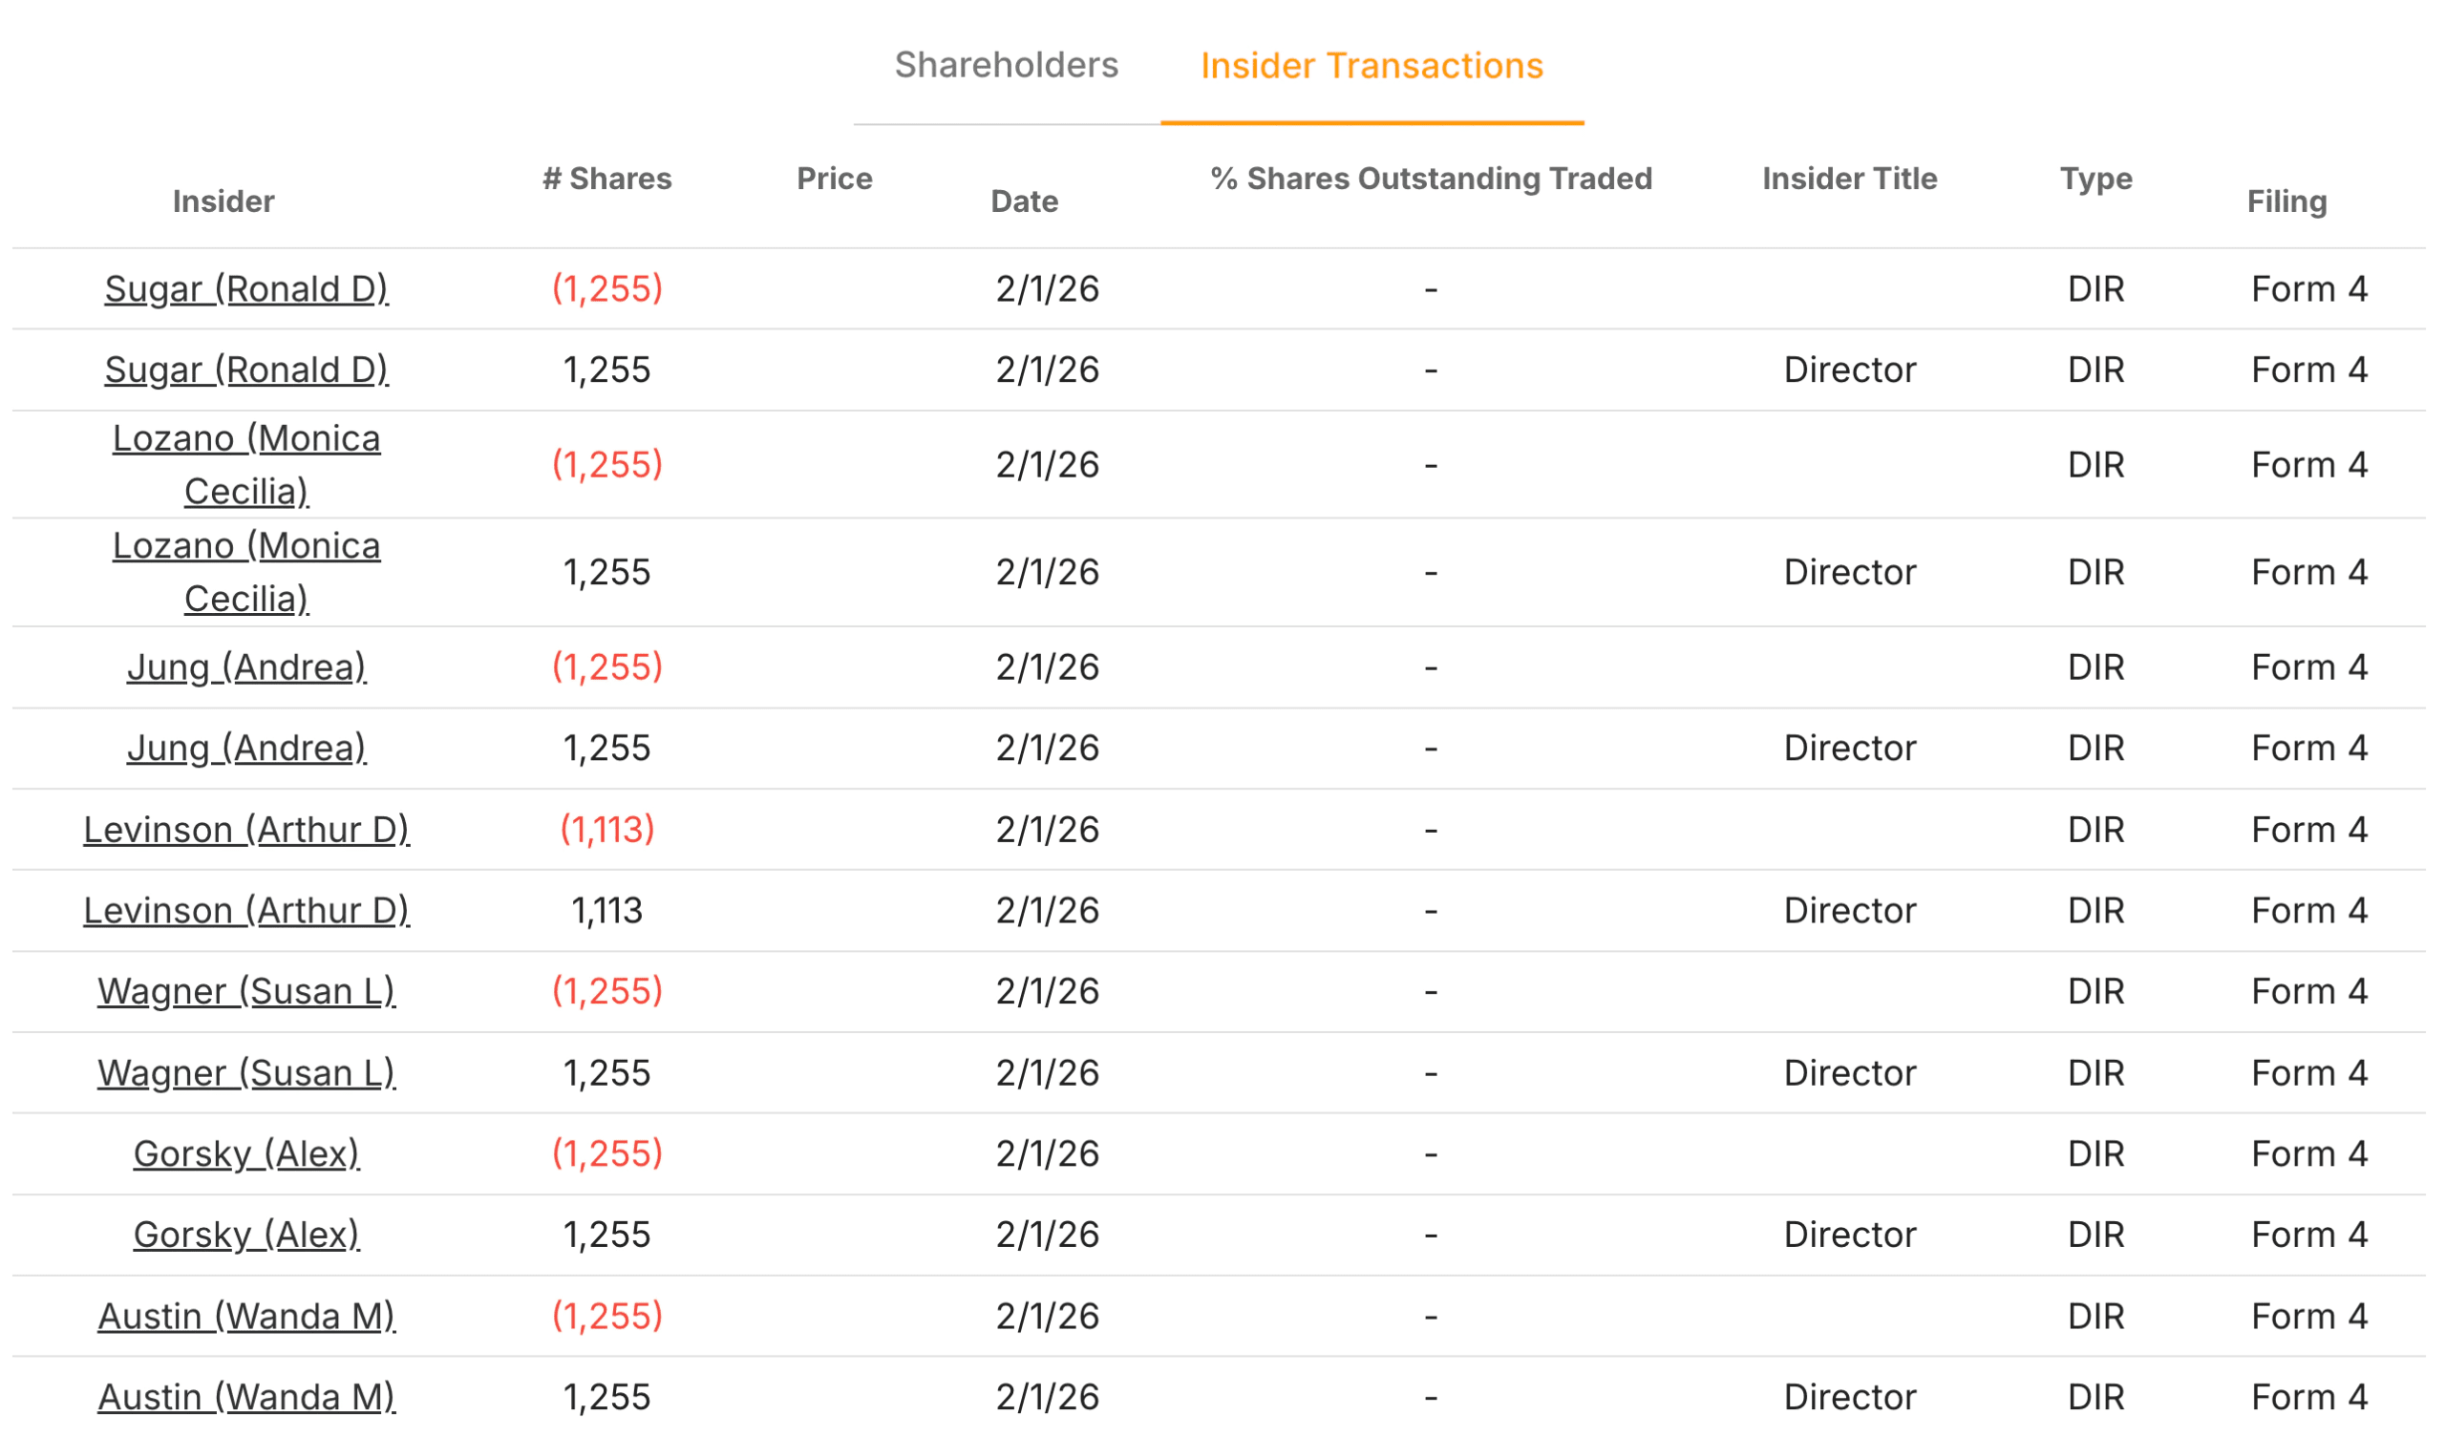Screen dimensions: 2445x1437
Task: Open first Jung (Andrea) insider link
Action: click(x=246, y=667)
